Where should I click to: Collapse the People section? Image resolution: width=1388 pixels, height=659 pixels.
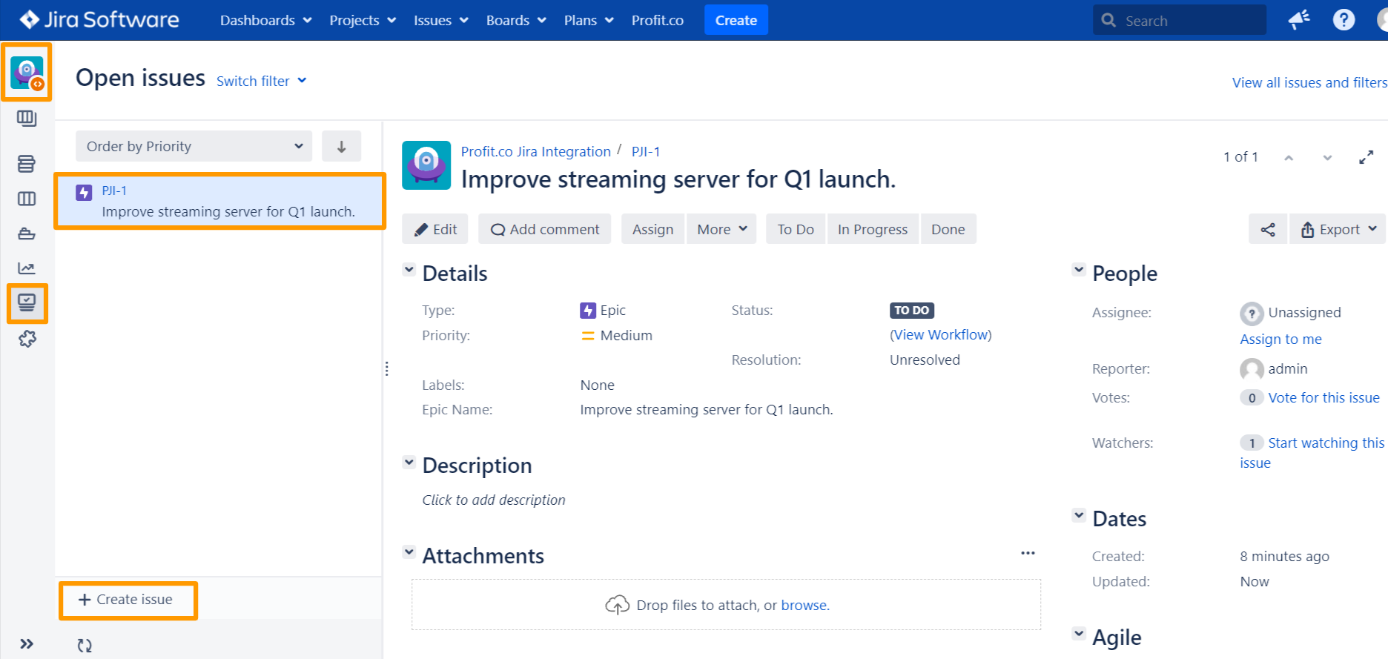[1080, 270]
